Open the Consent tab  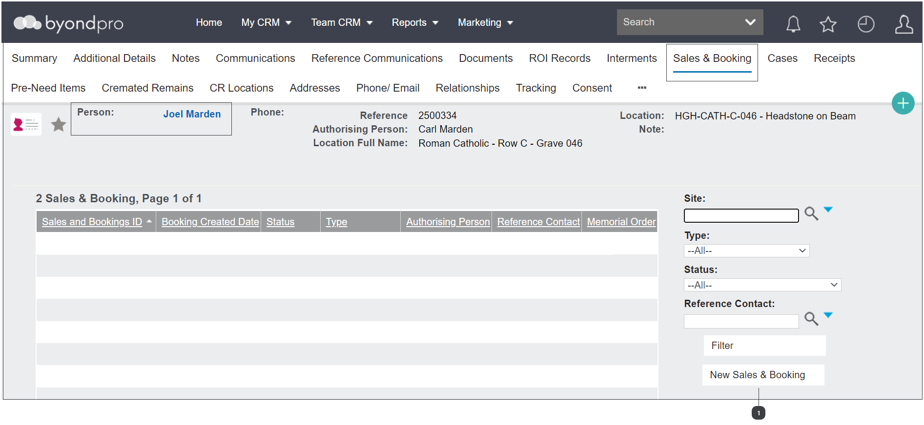pyautogui.click(x=592, y=88)
